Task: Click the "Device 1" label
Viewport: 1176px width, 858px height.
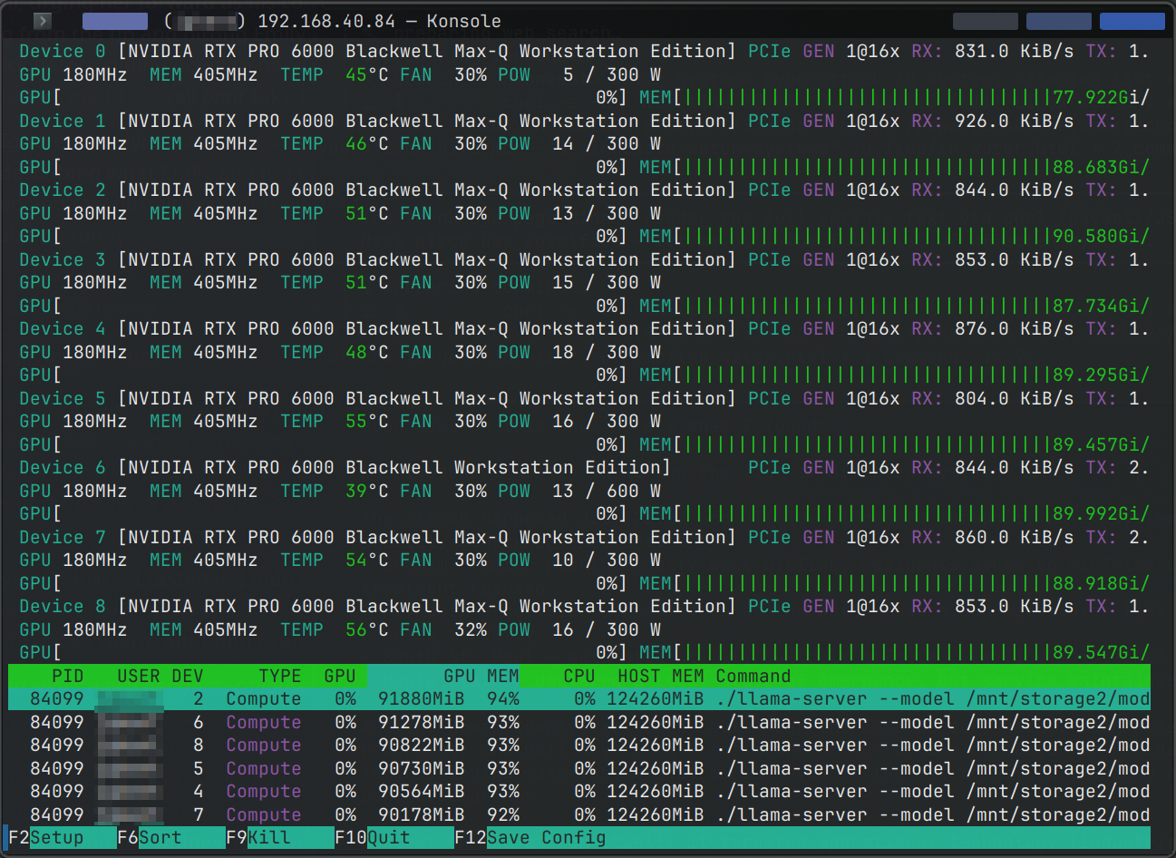Action: [63, 122]
